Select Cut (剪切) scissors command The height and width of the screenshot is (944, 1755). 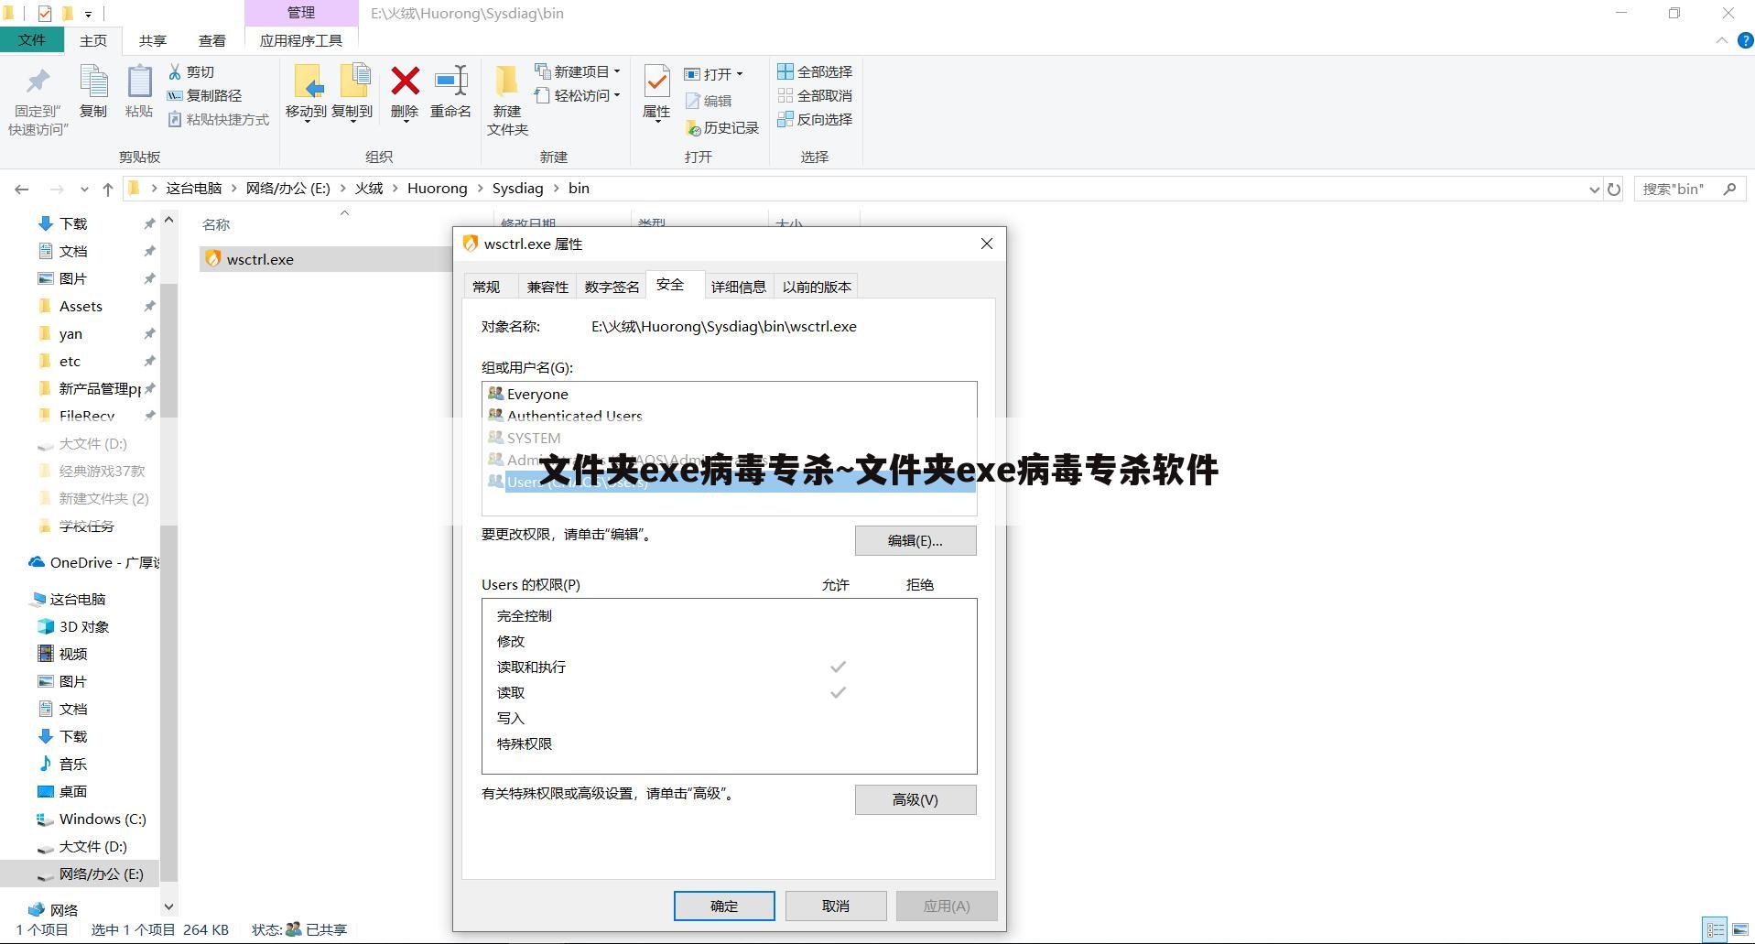point(191,71)
